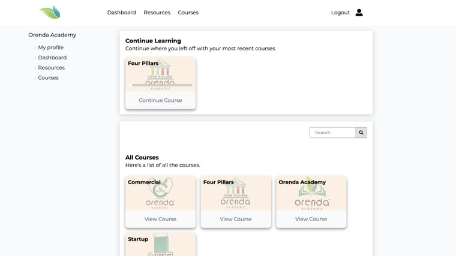Go to Resources in top navigation

157,13
